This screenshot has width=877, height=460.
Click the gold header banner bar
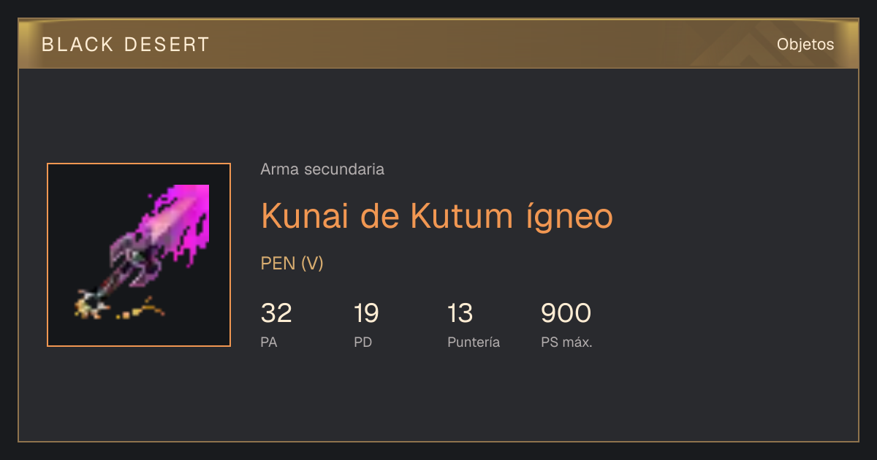438,44
